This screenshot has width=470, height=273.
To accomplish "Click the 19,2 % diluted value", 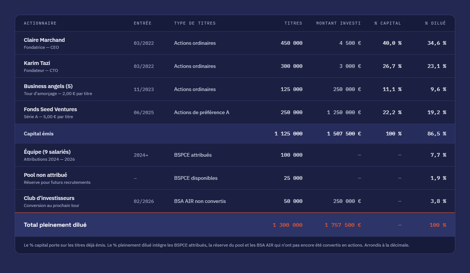I will tap(437, 113).
